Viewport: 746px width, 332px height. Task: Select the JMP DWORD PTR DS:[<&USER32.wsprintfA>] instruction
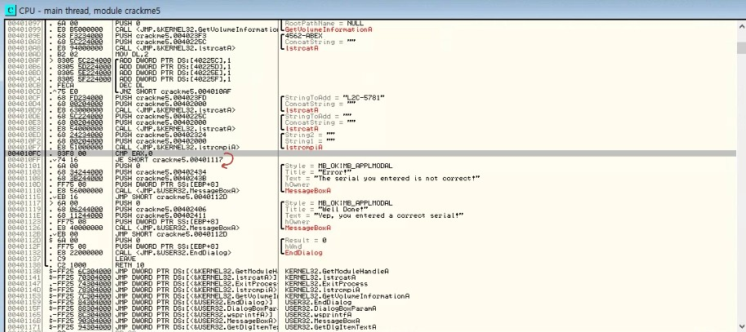pyautogui.click(x=193, y=314)
